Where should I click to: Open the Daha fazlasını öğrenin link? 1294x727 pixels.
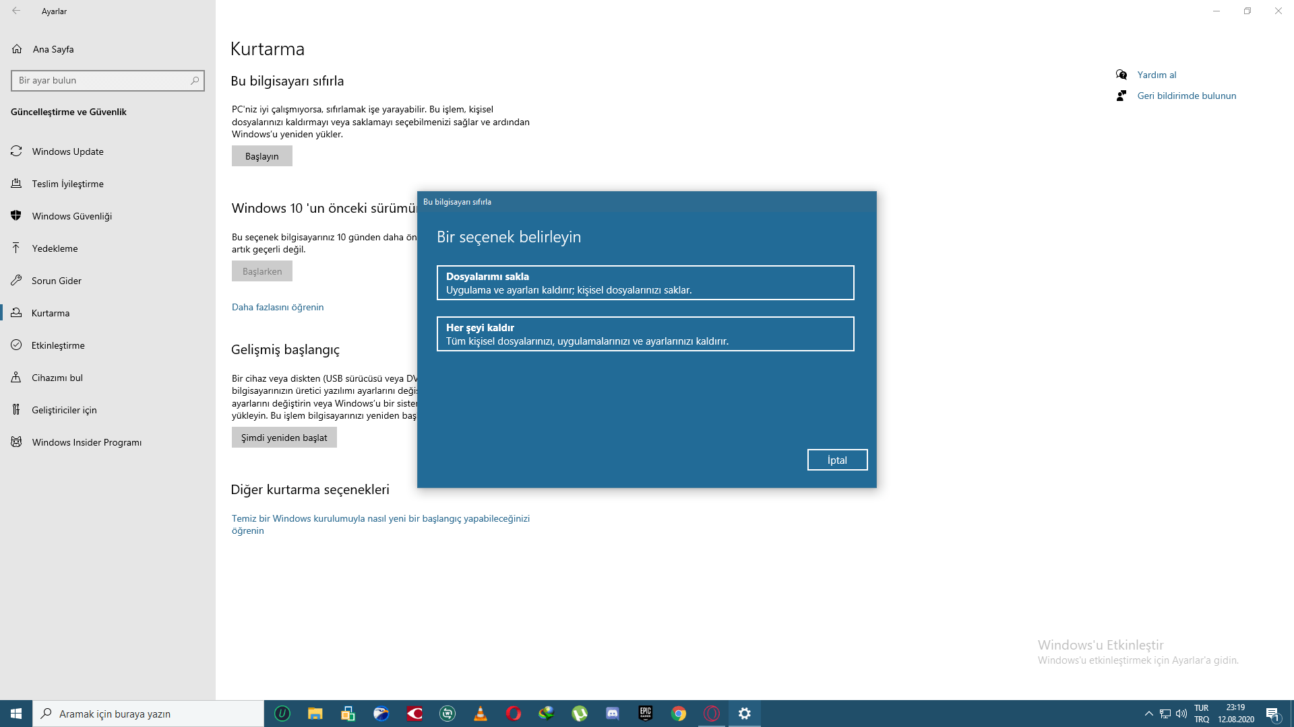[x=277, y=307]
